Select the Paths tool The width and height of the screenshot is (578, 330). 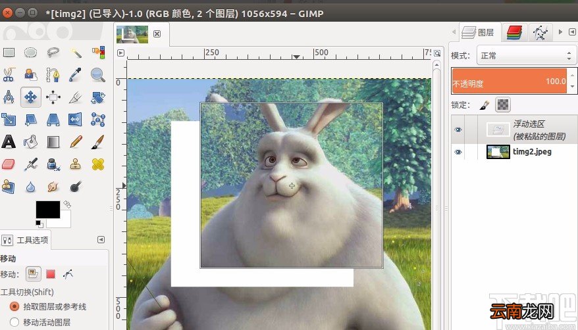pyautogui.click(x=53, y=75)
